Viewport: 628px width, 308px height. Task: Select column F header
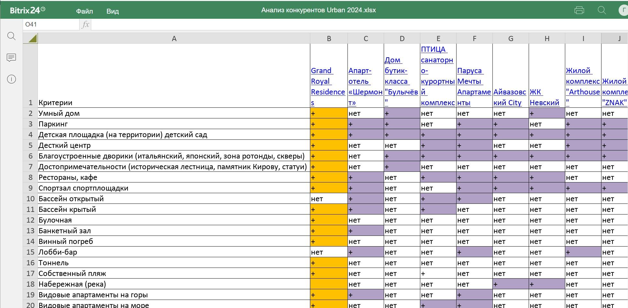[474, 38]
